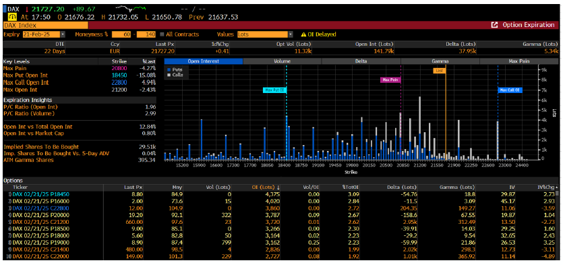Image resolution: width=563 pixels, height=265 pixels.
Task: Click the Opt Vol (Lots) value 11.32k
Action: click(303, 51)
